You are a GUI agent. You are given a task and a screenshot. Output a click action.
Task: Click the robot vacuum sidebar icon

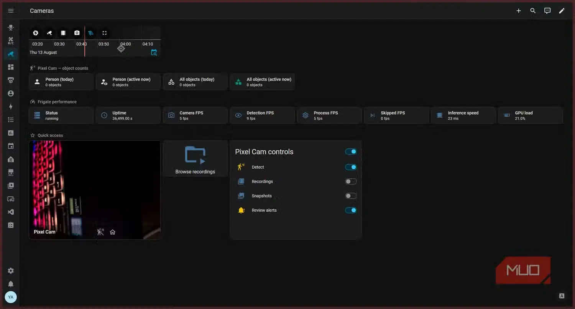click(x=11, y=80)
